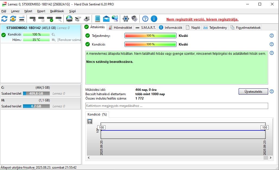Switch to the Hőmérséklet tab
Viewport: 279px width, 170px height.
[x=120, y=28]
